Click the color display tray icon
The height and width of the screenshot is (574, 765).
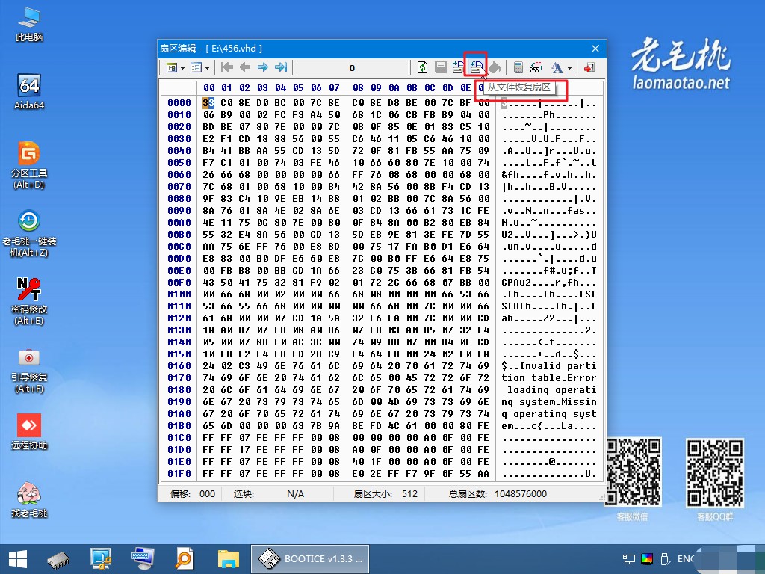tap(647, 559)
